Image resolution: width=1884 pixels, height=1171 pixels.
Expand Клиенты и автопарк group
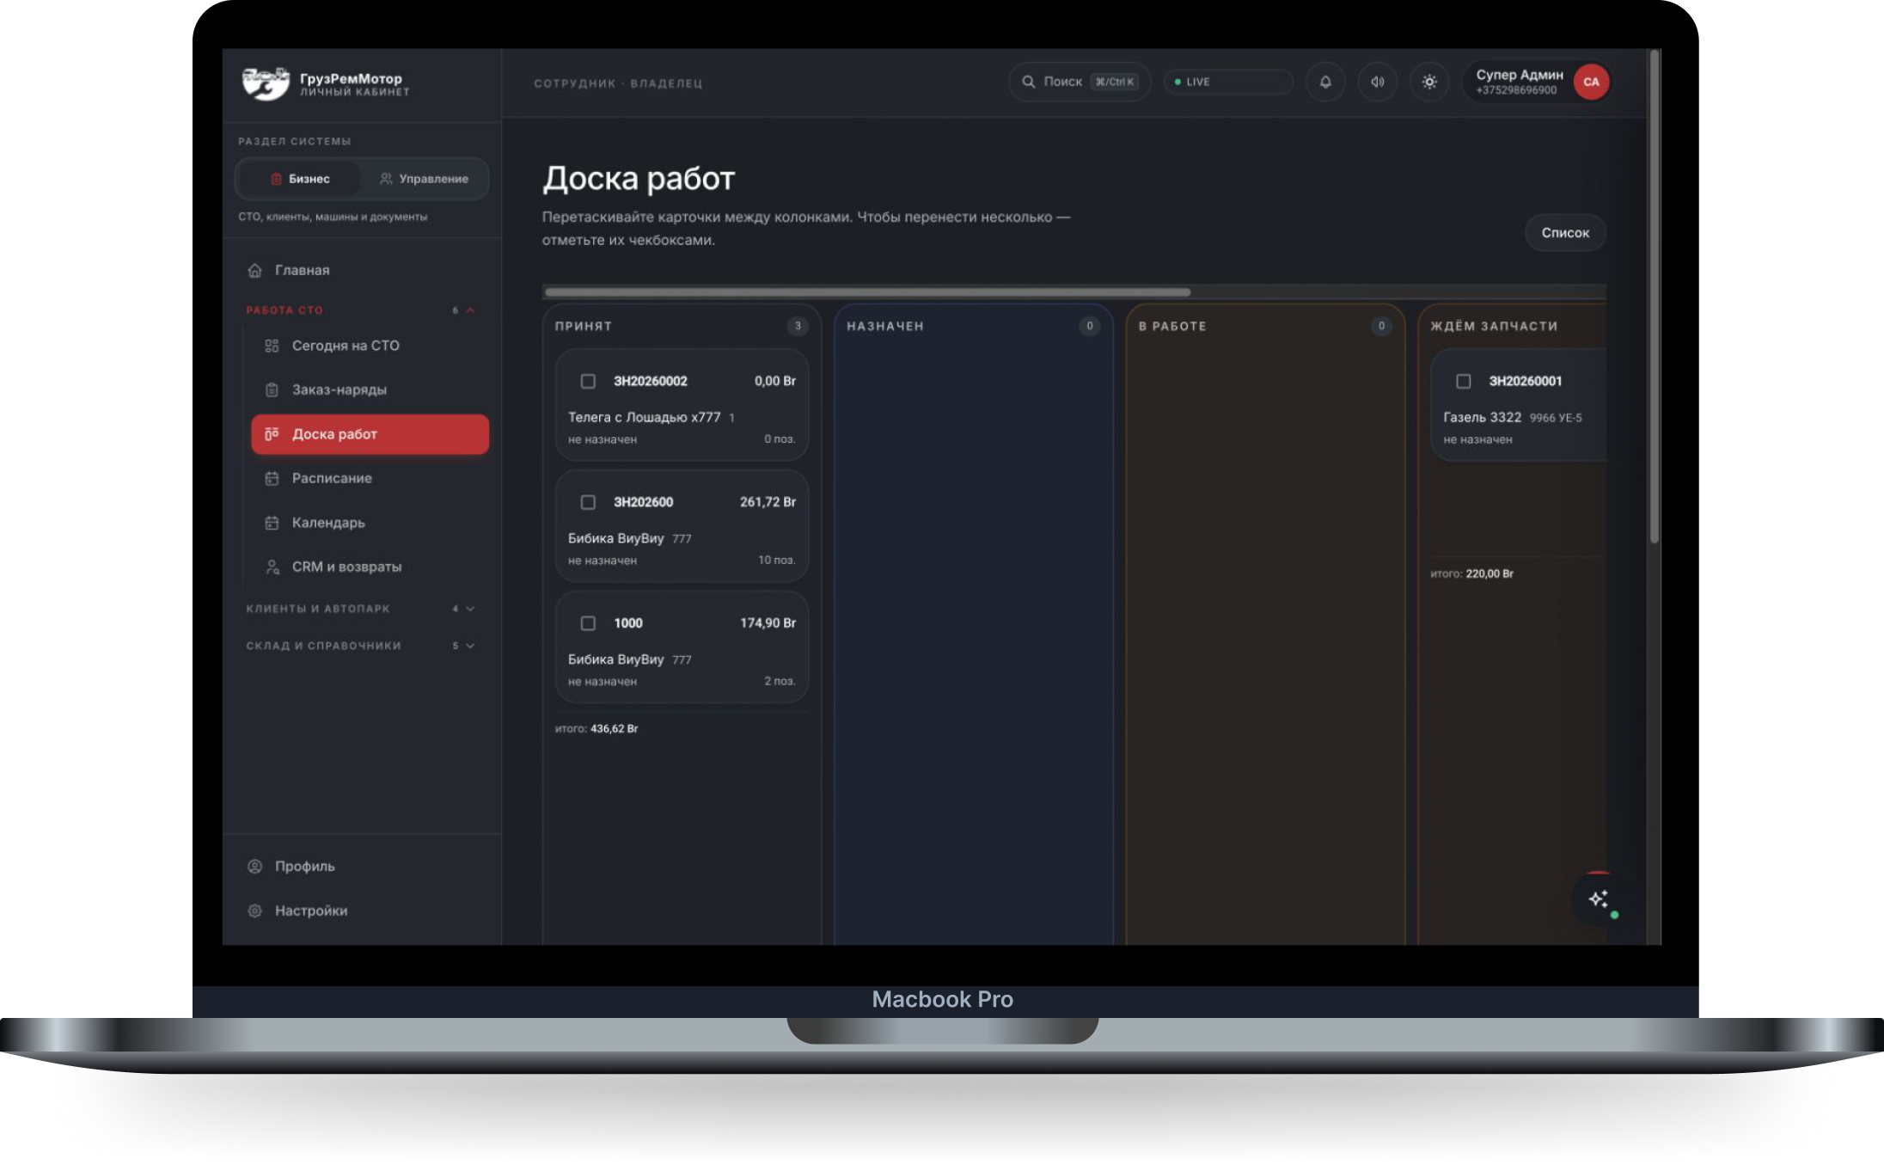pos(361,609)
